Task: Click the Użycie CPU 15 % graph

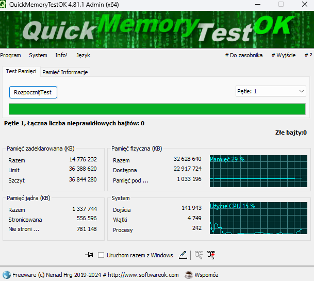Action: pos(258,218)
